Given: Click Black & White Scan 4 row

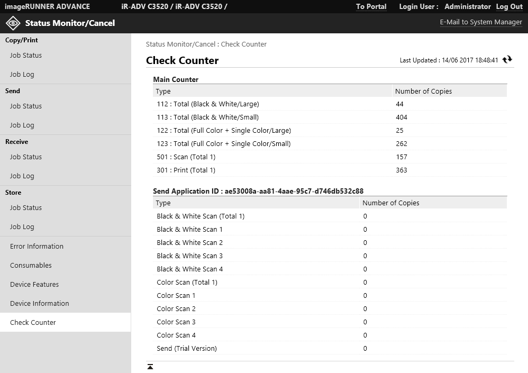Looking at the screenshot, I should point(330,269).
